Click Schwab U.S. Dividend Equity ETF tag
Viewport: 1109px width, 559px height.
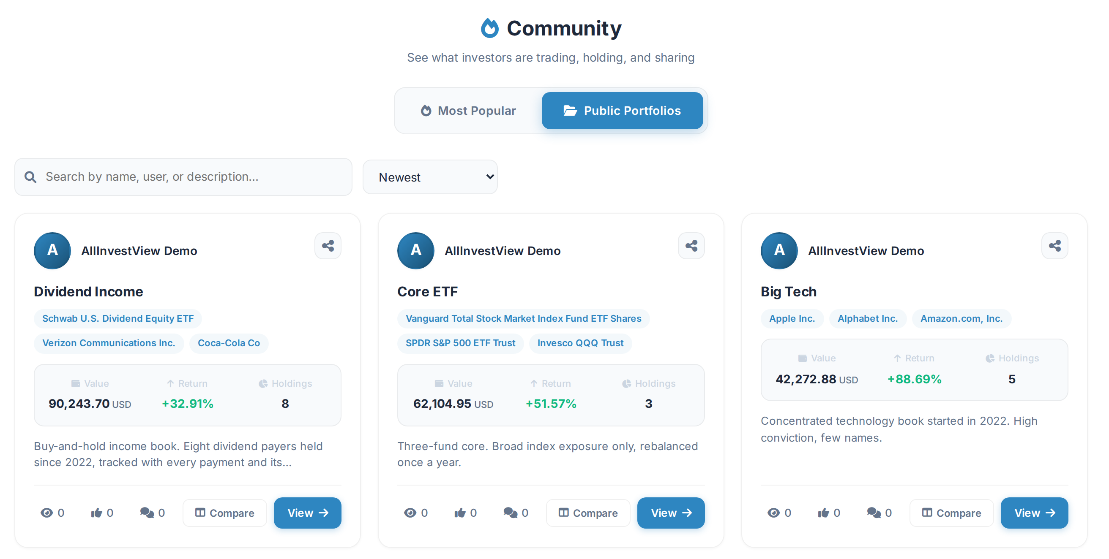[118, 319]
